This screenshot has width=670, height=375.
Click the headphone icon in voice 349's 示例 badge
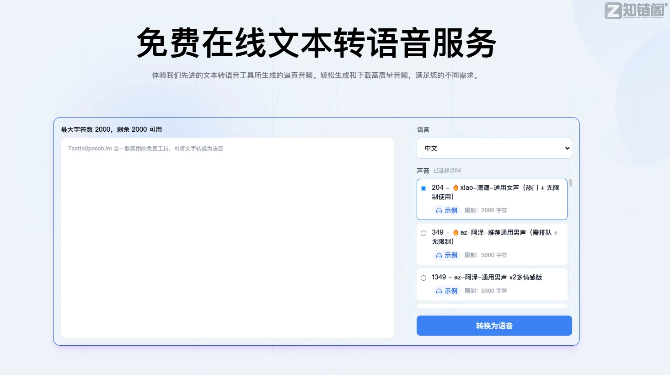440,255
